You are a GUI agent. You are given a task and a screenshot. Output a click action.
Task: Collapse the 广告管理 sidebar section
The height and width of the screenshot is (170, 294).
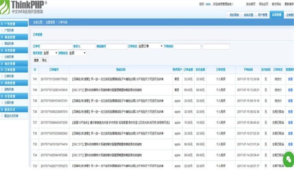(14, 24)
